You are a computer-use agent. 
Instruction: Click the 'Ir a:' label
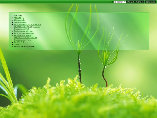click(x=112, y=2)
